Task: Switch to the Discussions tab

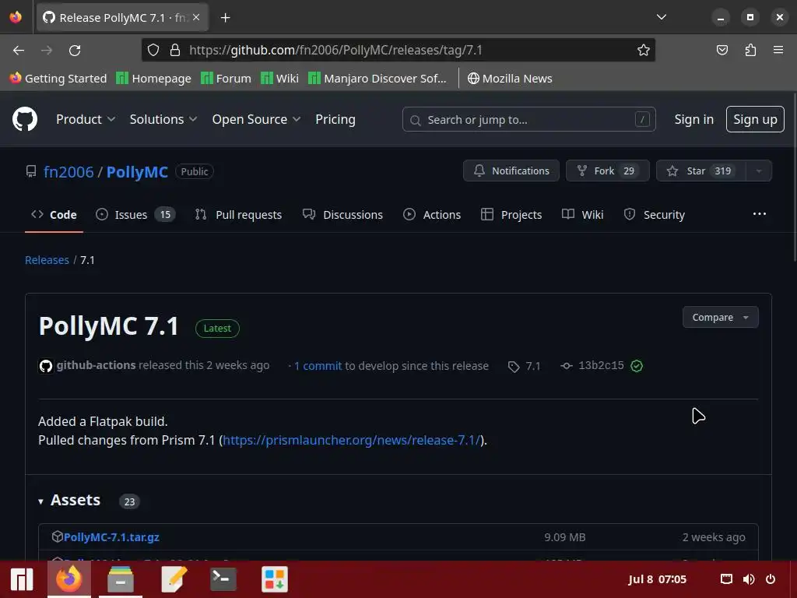Action: pos(342,215)
